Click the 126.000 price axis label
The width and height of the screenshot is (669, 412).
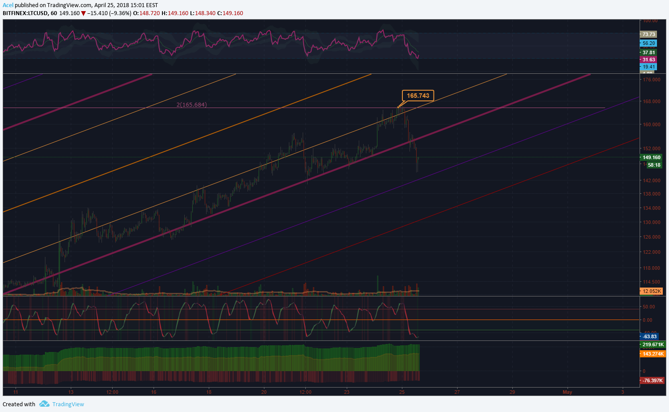[652, 237]
